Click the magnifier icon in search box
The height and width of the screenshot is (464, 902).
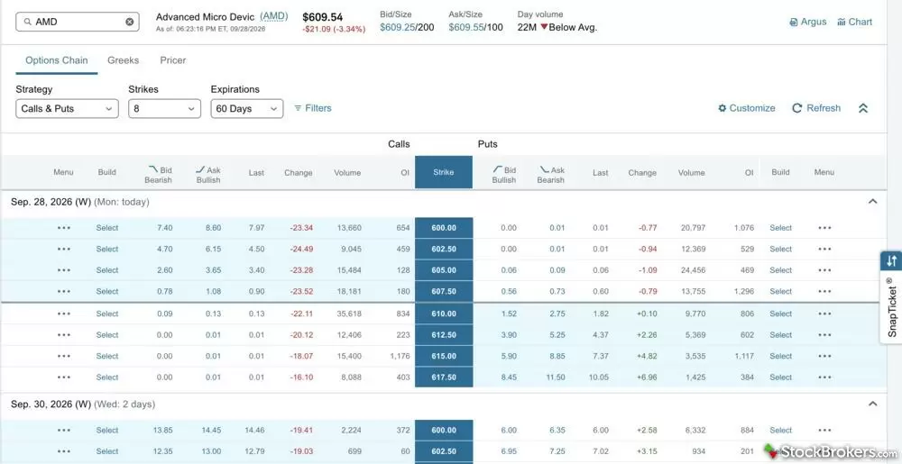(27, 22)
